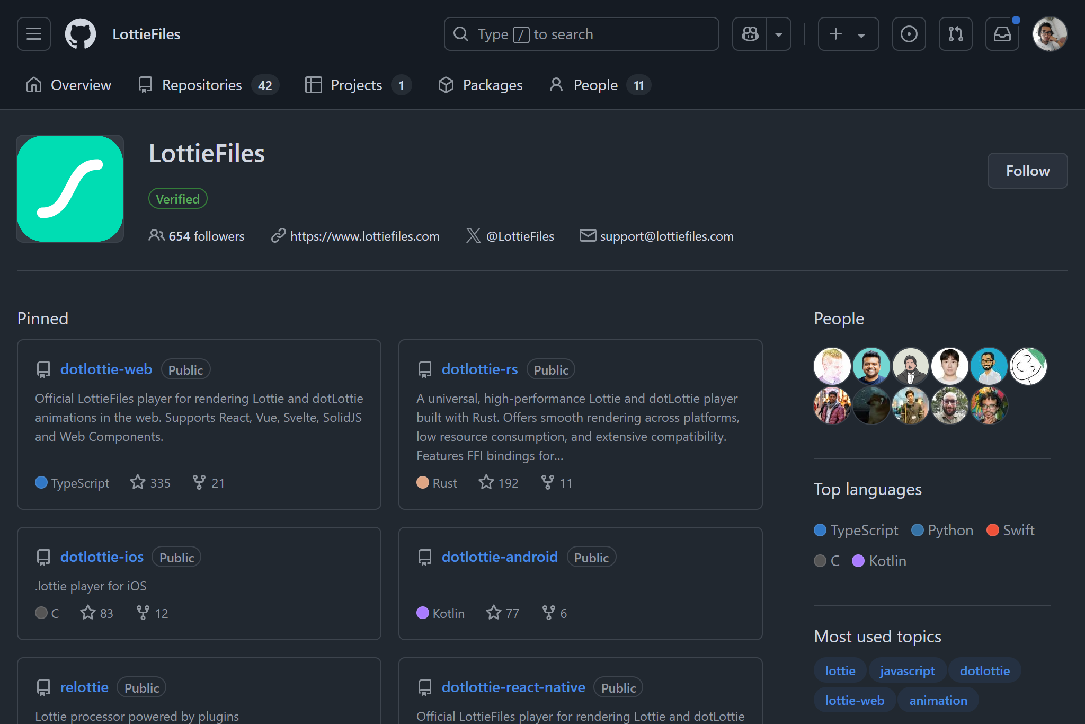
Task: Click star icon on dotlottie-web
Action: pos(138,482)
